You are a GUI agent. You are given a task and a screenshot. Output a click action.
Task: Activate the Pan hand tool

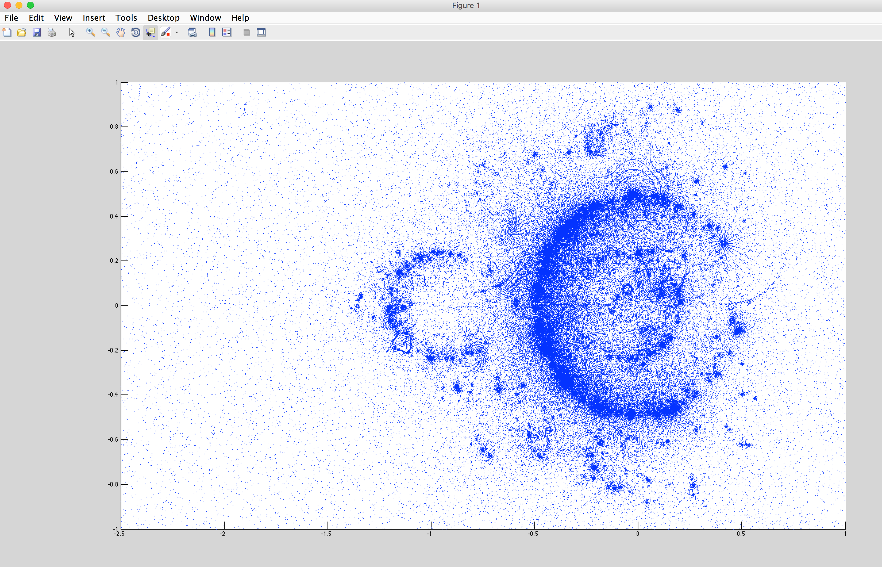point(121,32)
